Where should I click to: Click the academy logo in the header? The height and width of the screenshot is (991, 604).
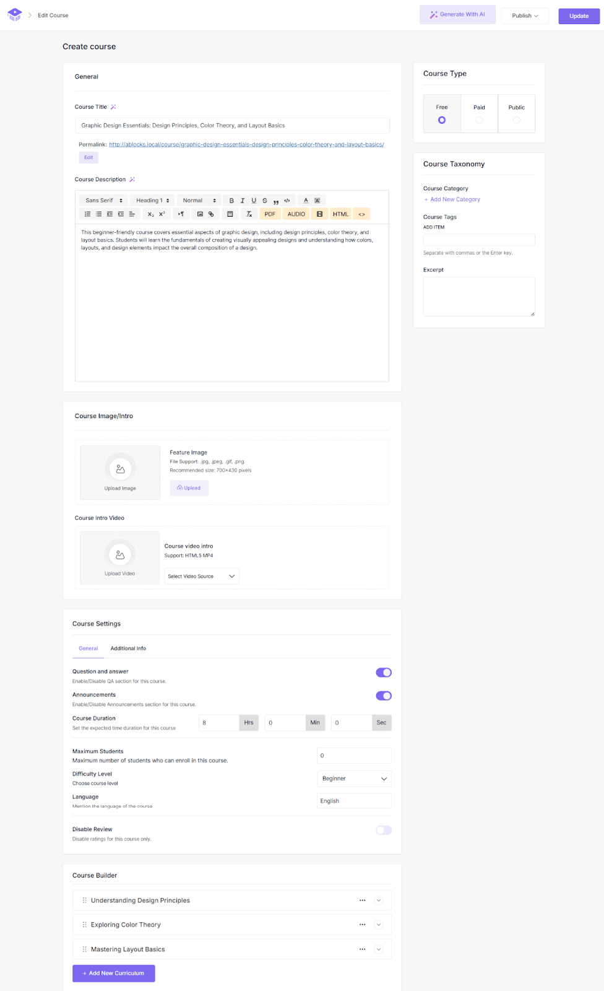(15, 15)
